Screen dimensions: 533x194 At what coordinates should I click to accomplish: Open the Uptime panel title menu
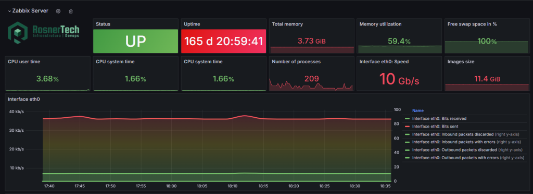tap(192, 24)
